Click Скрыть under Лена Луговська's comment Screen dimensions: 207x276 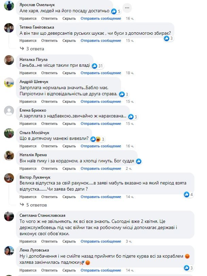69,270
